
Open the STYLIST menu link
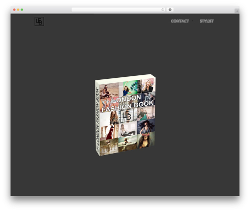pyautogui.click(x=206, y=21)
